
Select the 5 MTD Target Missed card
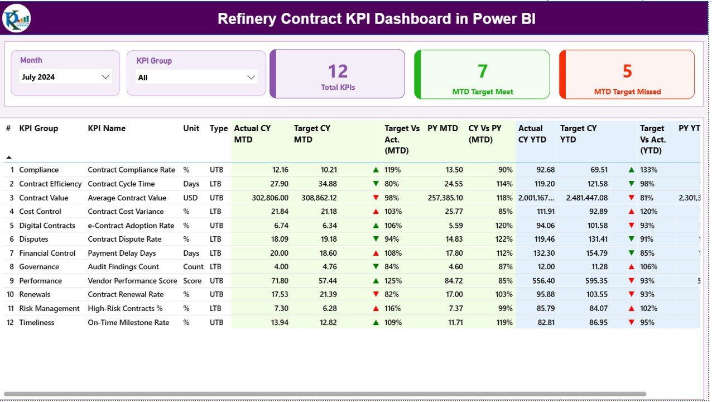(x=627, y=74)
